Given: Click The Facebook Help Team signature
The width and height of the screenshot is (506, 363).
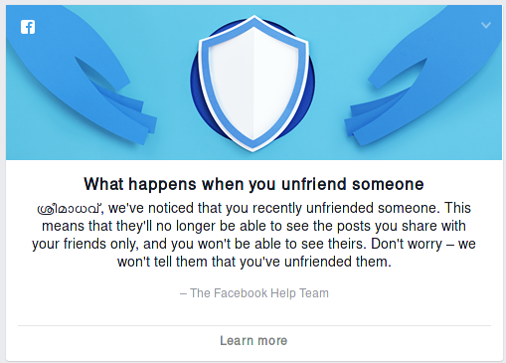Looking at the screenshot, I should pos(254,293).
